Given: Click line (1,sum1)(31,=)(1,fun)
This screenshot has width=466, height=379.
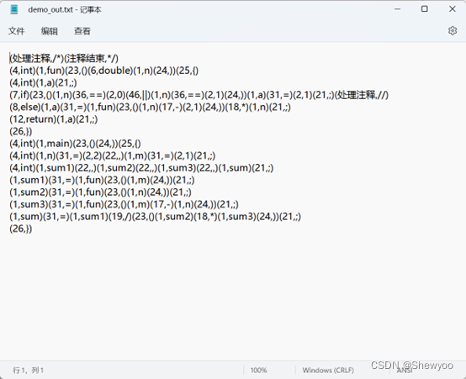Looking at the screenshot, I should click(x=102, y=180).
